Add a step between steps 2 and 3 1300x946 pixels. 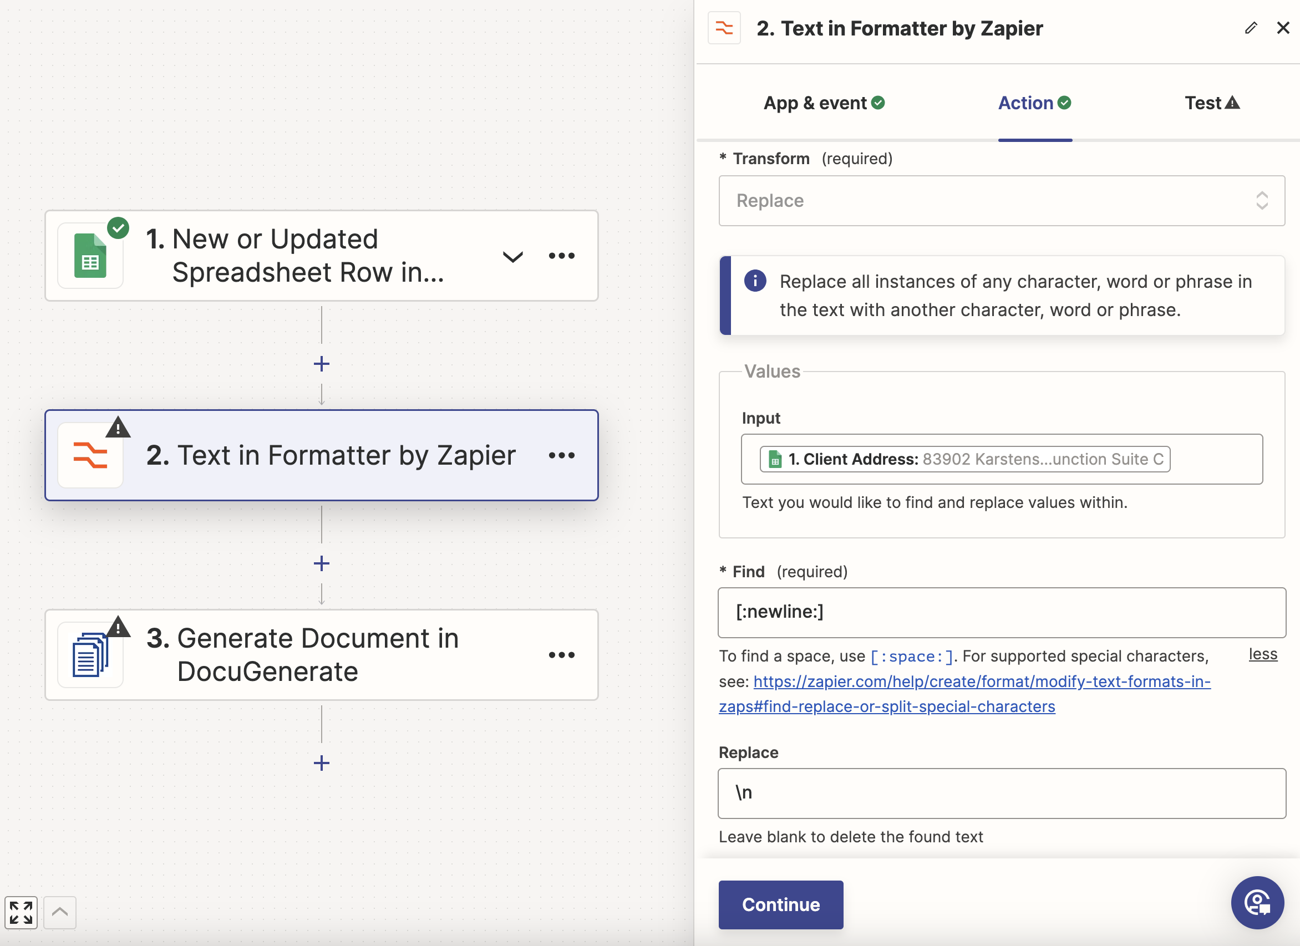(x=322, y=563)
